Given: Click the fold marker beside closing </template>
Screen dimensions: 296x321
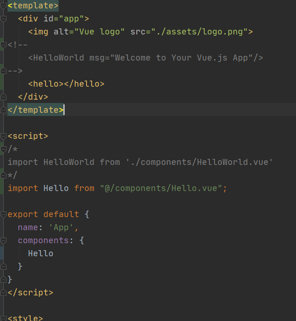Looking at the screenshot, I should click(x=4, y=110).
